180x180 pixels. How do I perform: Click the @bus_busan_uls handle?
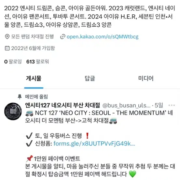click(x=126, y=105)
